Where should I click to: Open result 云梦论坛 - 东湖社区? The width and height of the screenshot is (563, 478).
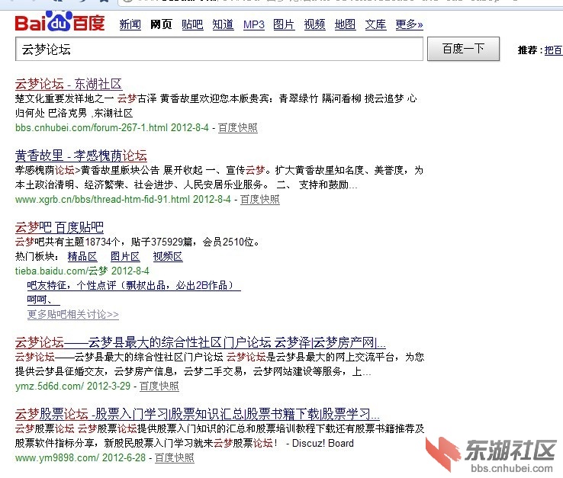[69, 84]
